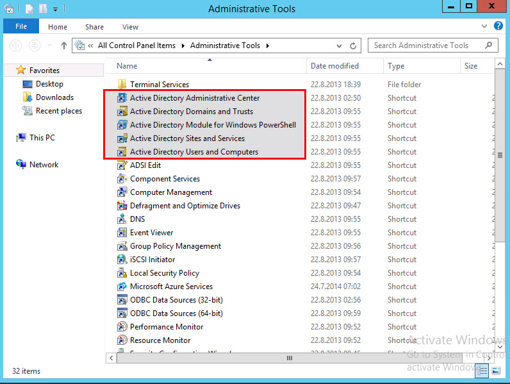Select Active Directory Domains and Trusts icon
The height and width of the screenshot is (384, 510).
coord(122,112)
